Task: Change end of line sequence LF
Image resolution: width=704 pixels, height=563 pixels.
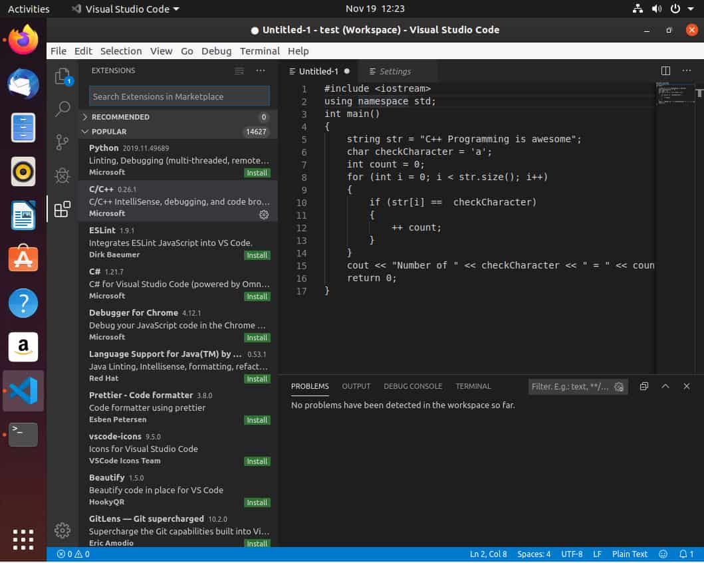Action: [x=597, y=554]
